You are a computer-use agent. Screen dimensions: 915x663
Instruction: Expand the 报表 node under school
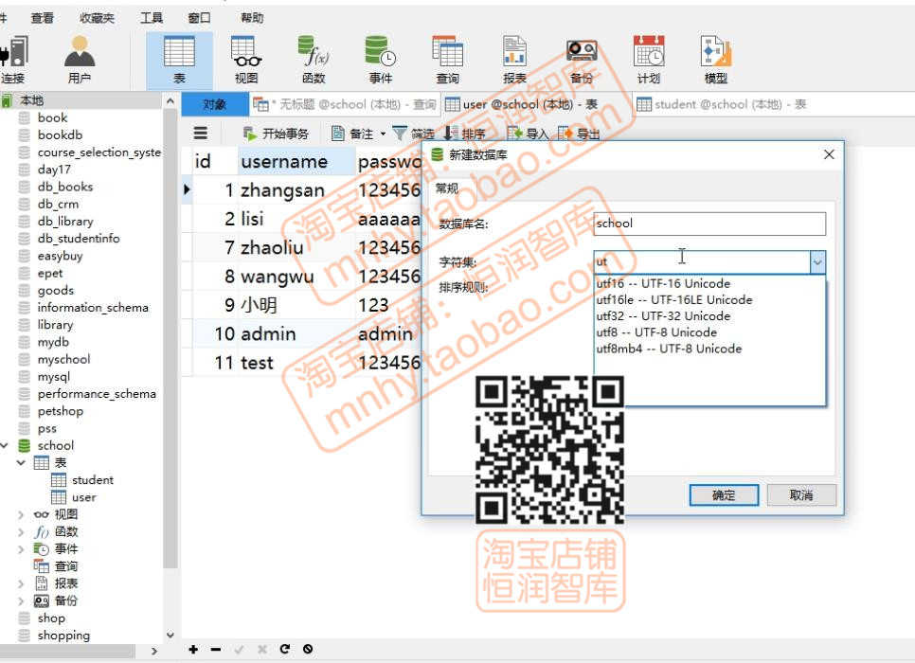pos(22,583)
